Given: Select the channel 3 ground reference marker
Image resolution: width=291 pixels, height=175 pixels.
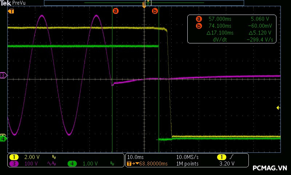Looking at the screenshot, I should click(3, 75).
